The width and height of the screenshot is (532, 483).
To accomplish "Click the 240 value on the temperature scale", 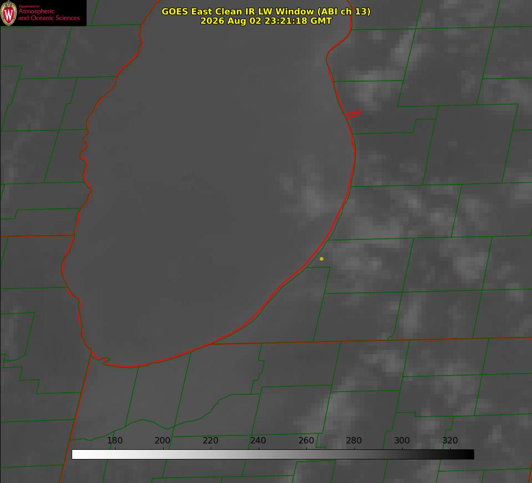I will (258, 440).
